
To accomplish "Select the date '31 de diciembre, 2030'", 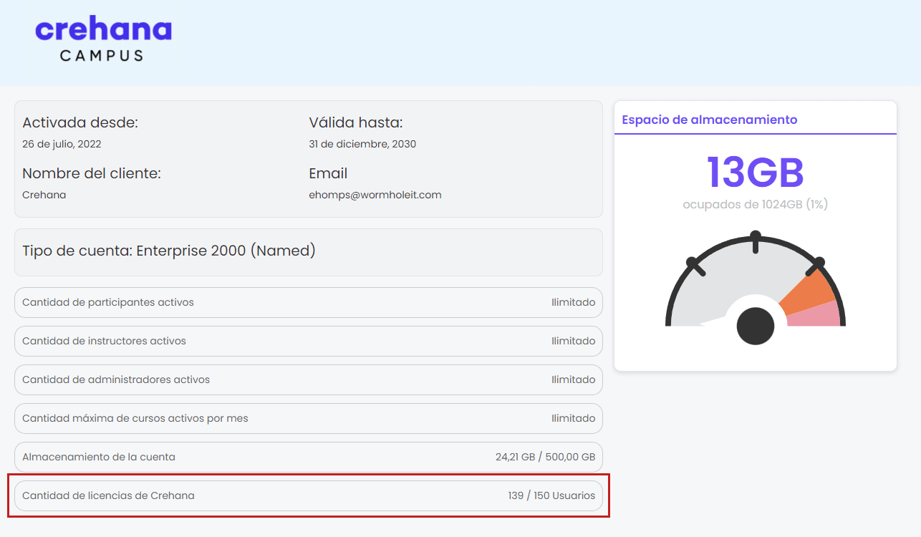I will pos(362,144).
